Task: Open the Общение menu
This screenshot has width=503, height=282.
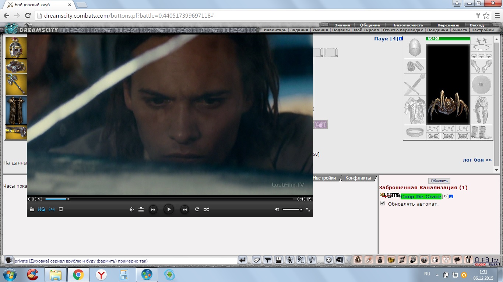Action: click(x=370, y=25)
